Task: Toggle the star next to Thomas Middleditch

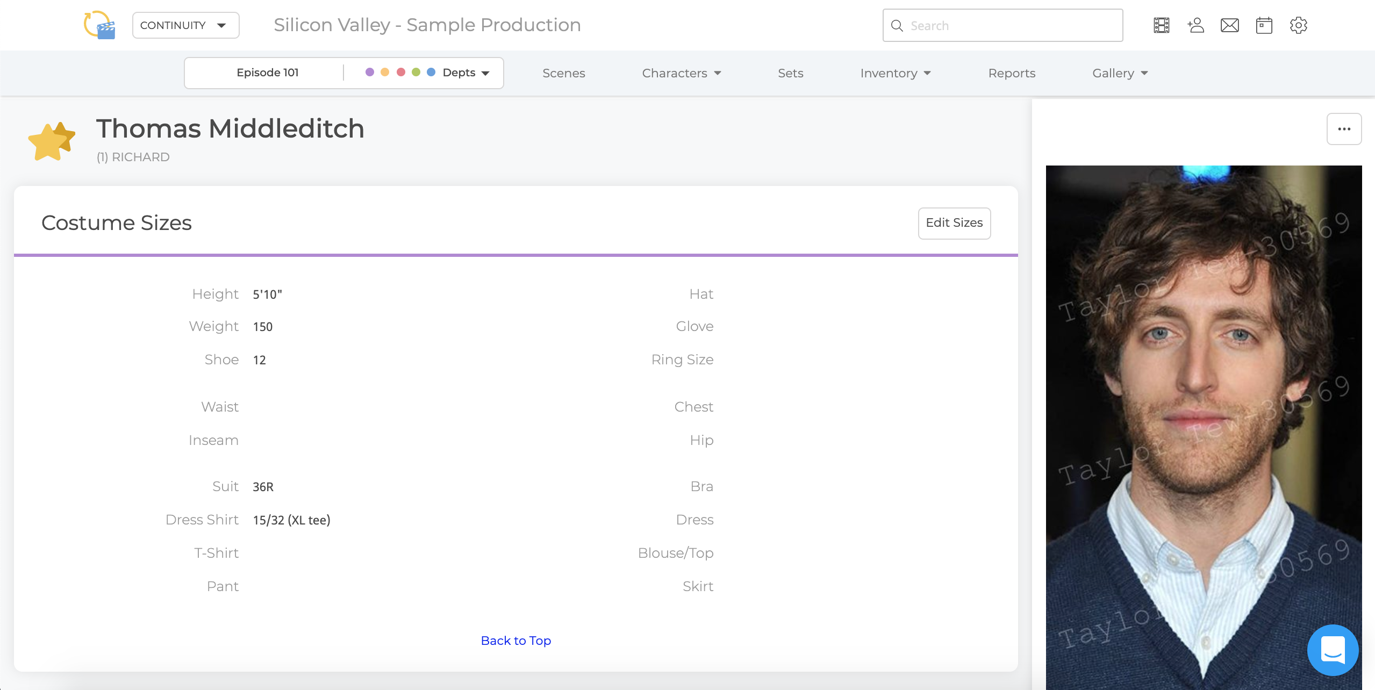Action: tap(52, 140)
